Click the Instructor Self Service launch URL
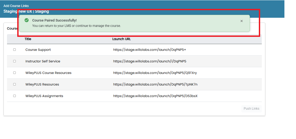Image resolution: width=296 pixels, height=139 pixels. coord(150,61)
